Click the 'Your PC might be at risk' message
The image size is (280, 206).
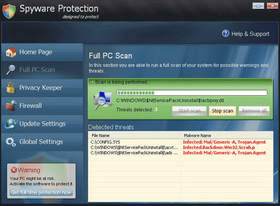click(x=32, y=179)
